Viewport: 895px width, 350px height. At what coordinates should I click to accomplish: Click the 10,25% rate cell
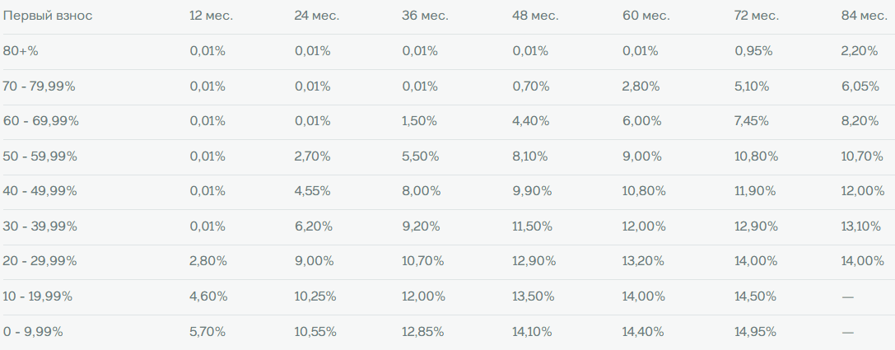tap(315, 296)
